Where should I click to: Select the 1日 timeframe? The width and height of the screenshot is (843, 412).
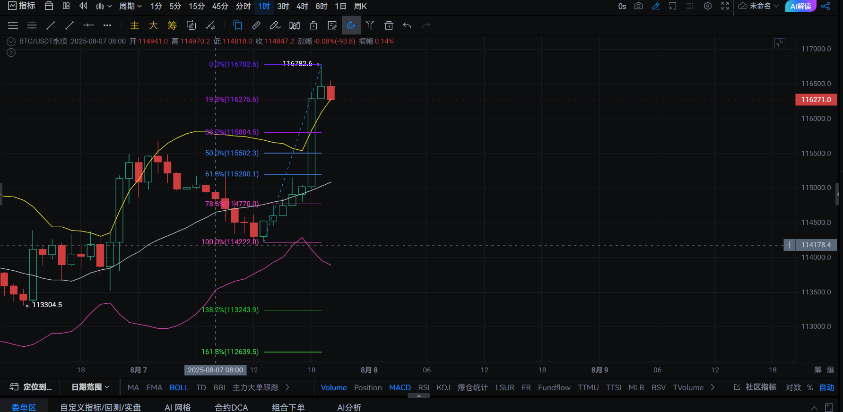coord(340,6)
